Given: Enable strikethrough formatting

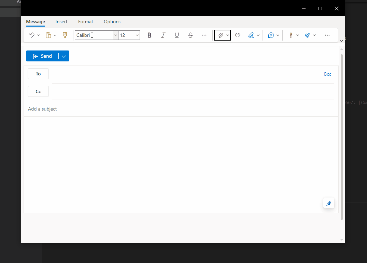Looking at the screenshot, I should tap(190, 35).
